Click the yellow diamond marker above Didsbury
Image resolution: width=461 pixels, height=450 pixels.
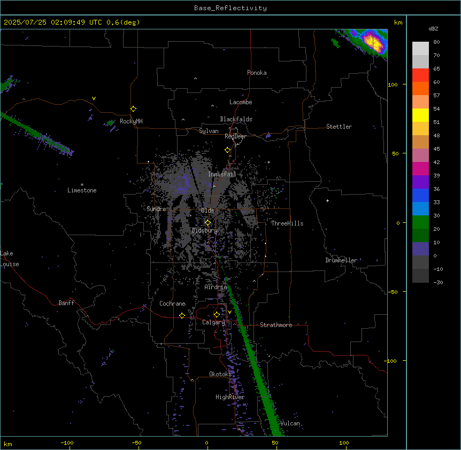coord(208,223)
